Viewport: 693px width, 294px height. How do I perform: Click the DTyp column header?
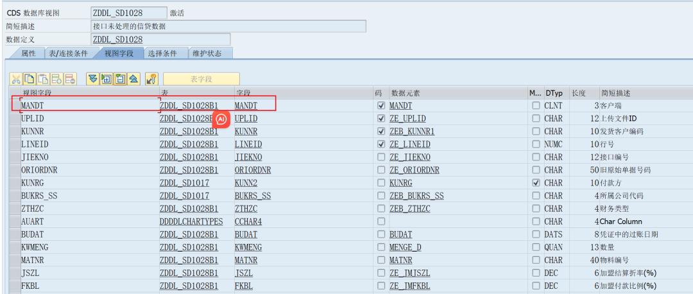coord(556,93)
